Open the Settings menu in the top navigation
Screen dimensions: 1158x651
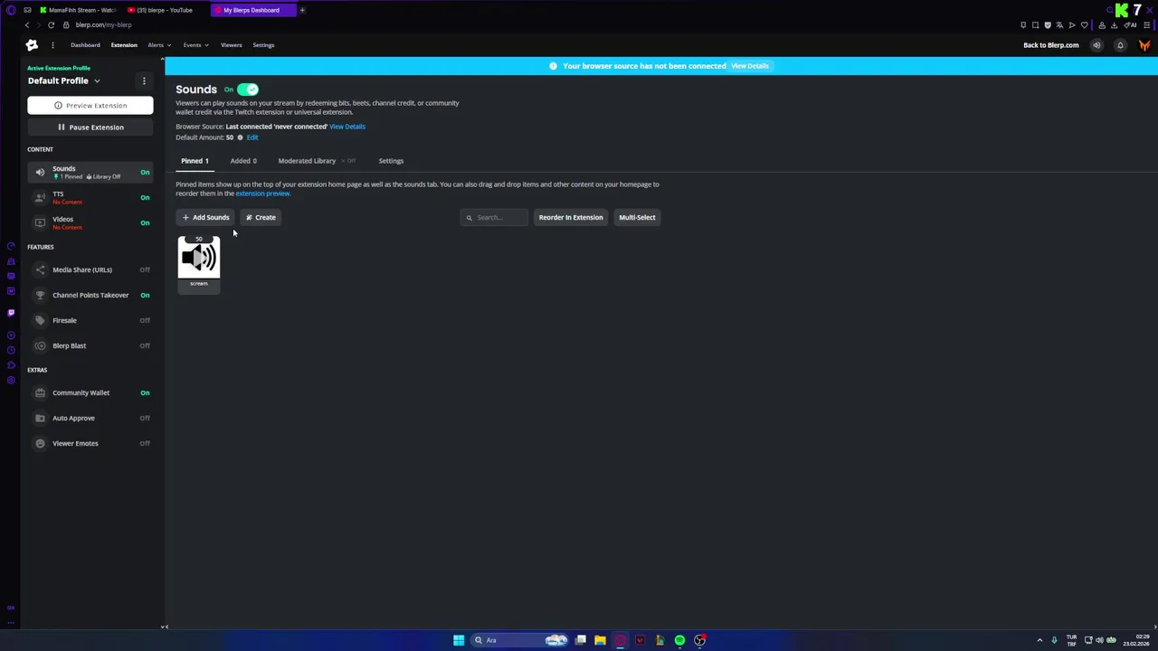tap(263, 45)
